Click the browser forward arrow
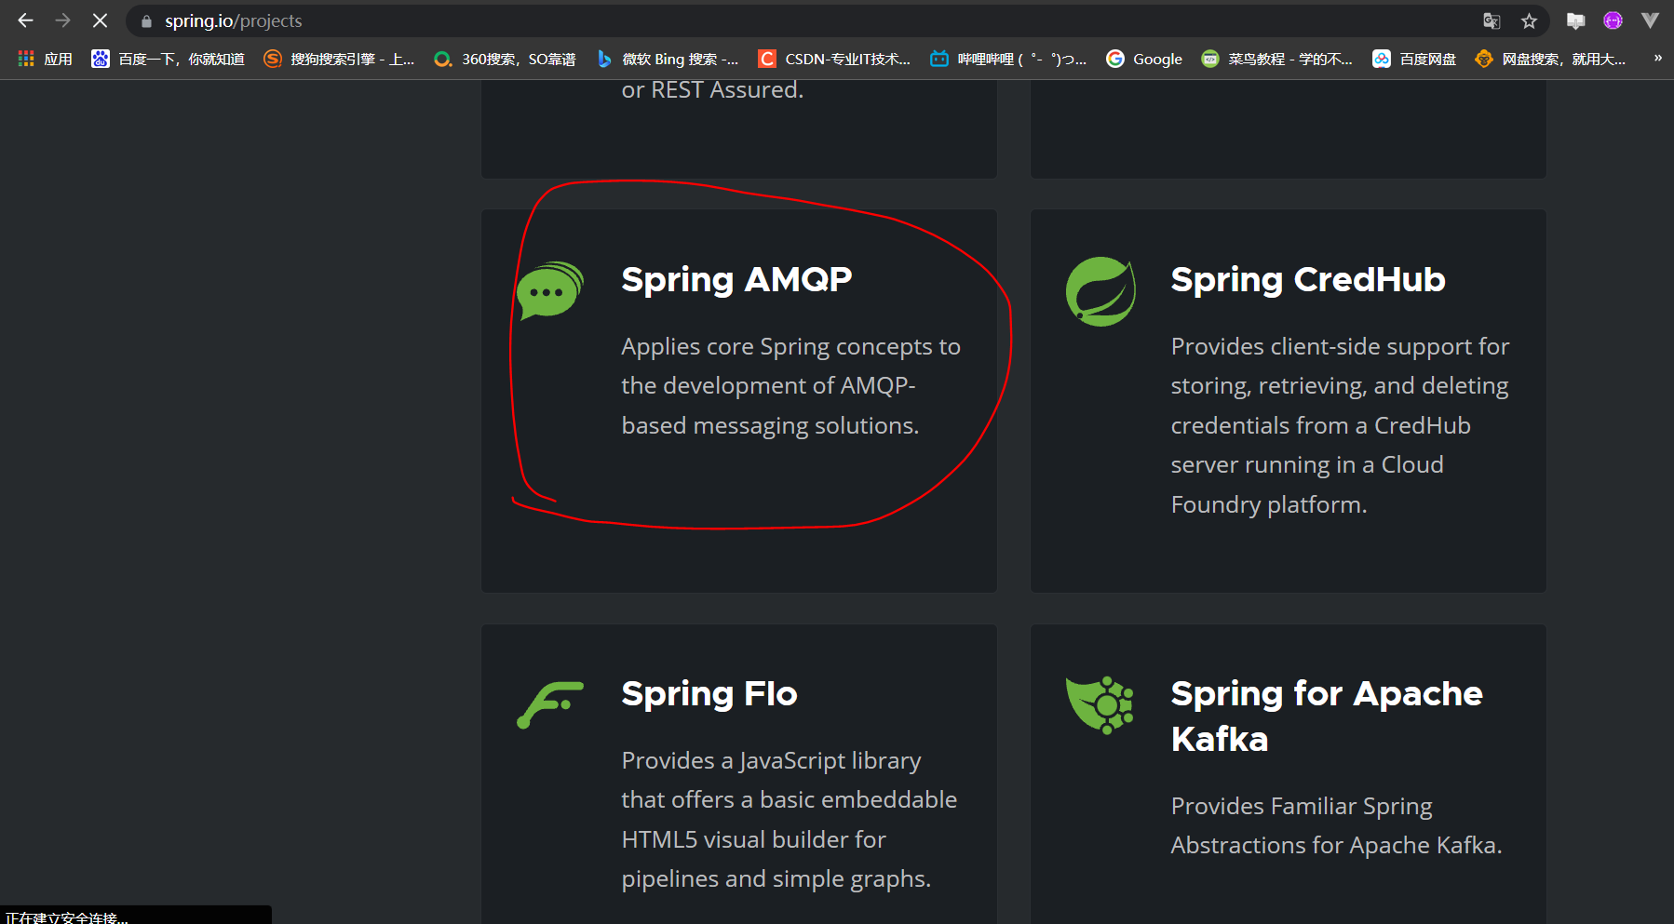This screenshot has height=924, width=1674. (62, 20)
